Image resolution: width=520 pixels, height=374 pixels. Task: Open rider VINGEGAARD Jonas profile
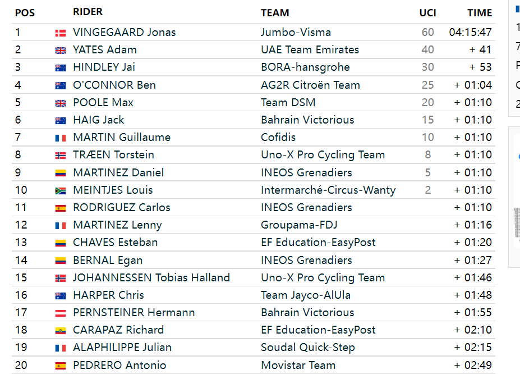pyautogui.click(x=125, y=32)
